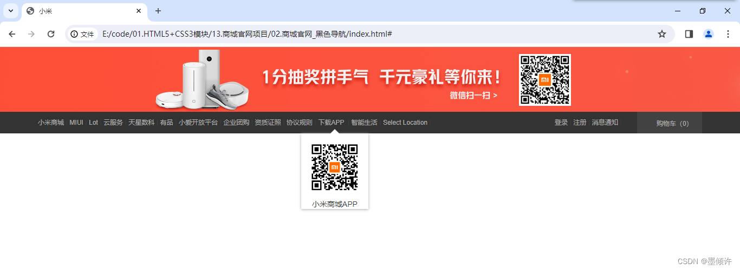Click 注册 to register
This screenshot has height=270, width=740.
(580, 123)
